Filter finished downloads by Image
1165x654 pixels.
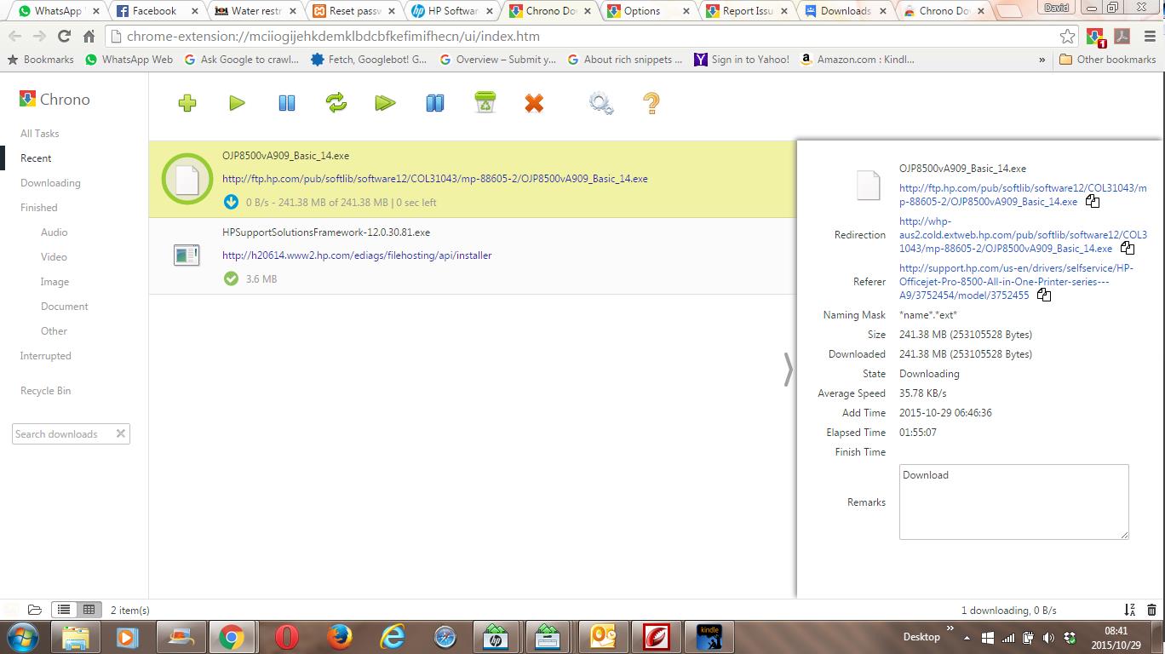click(x=55, y=281)
